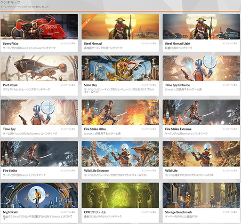Select the Fire Strike benchmark thumbnail
This screenshot has width=241, height=224.
point(39,154)
